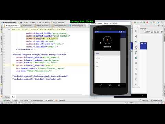Open the Gradle Console tool window
Viewport: 165px width, 124px height.
(x=156, y=100)
